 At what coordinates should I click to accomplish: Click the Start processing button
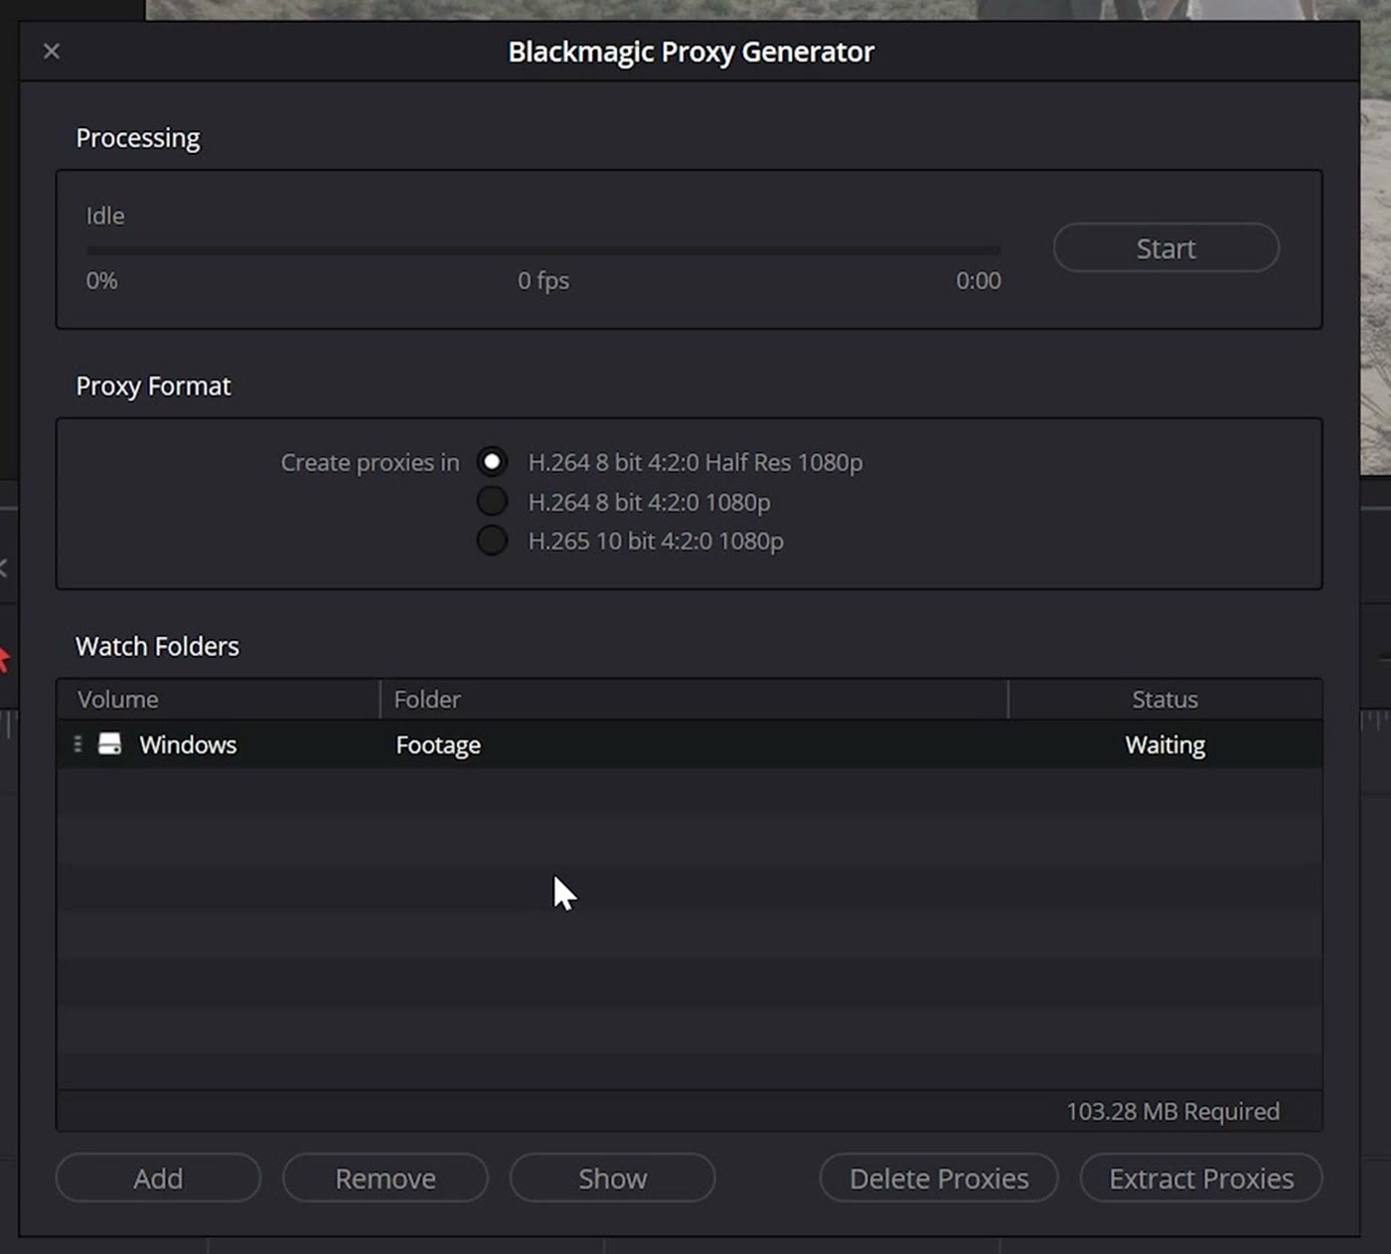coord(1165,247)
